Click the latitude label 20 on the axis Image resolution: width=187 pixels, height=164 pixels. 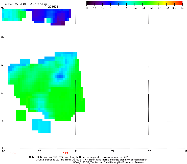(2, 148)
